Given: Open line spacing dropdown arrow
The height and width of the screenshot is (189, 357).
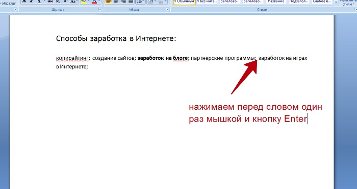Looking at the screenshot, I should click(143, 2).
